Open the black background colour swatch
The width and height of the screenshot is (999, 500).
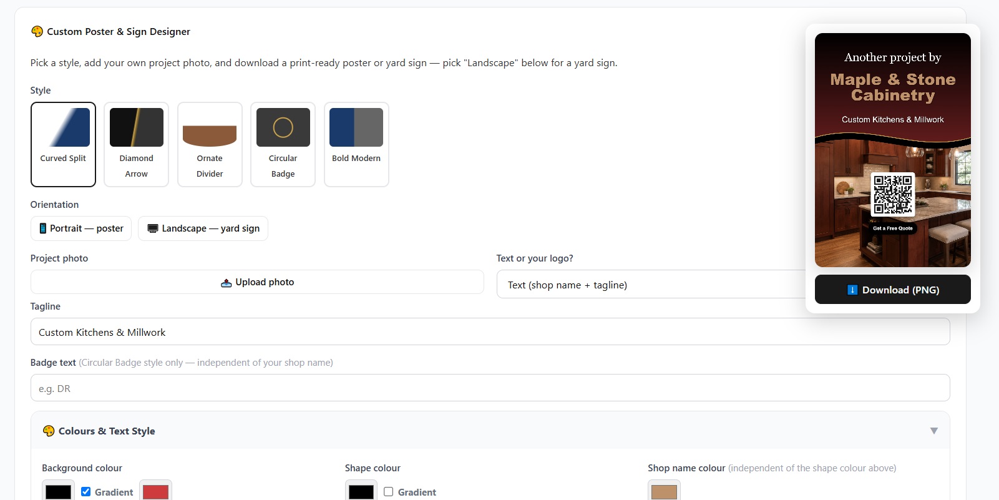[x=59, y=491]
